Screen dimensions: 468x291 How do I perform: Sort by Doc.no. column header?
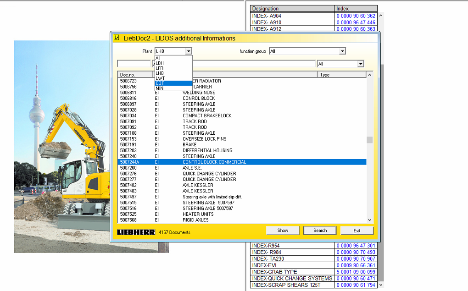[135, 75]
